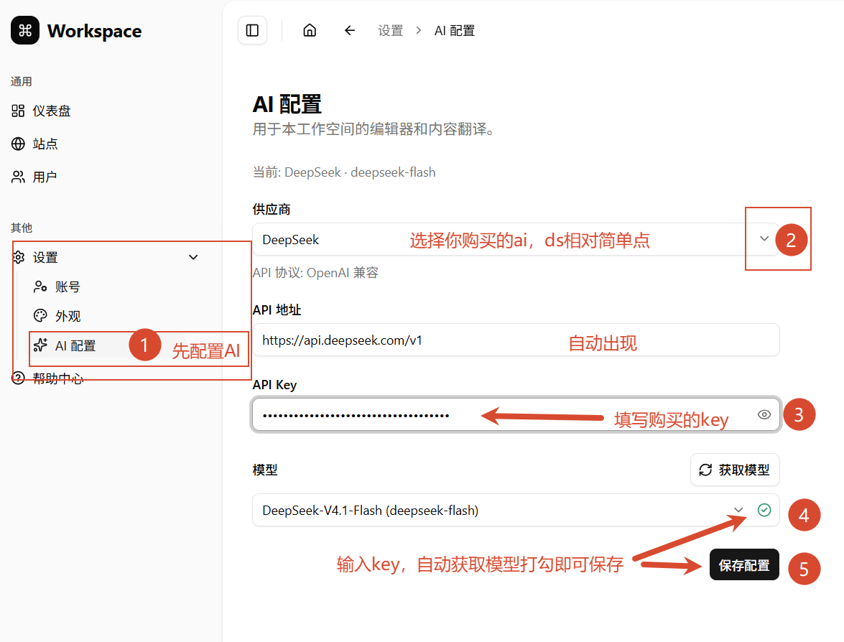Toggle the sidebar panel icon

252,31
